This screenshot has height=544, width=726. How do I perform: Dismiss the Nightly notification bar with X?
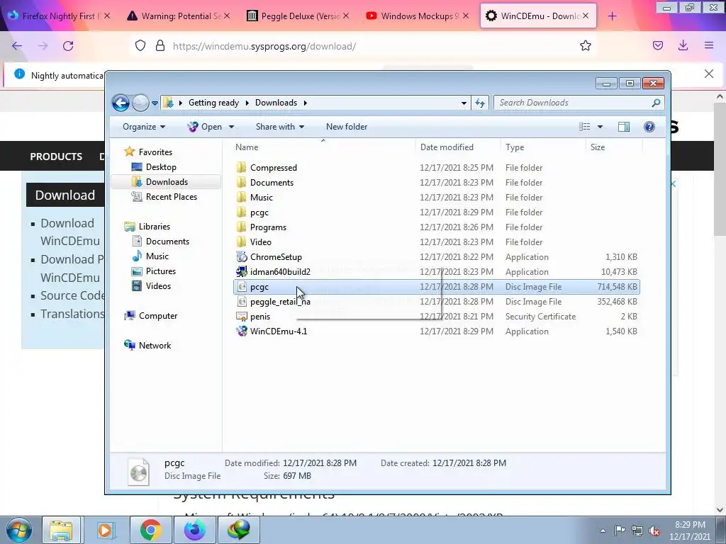click(708, 74)
